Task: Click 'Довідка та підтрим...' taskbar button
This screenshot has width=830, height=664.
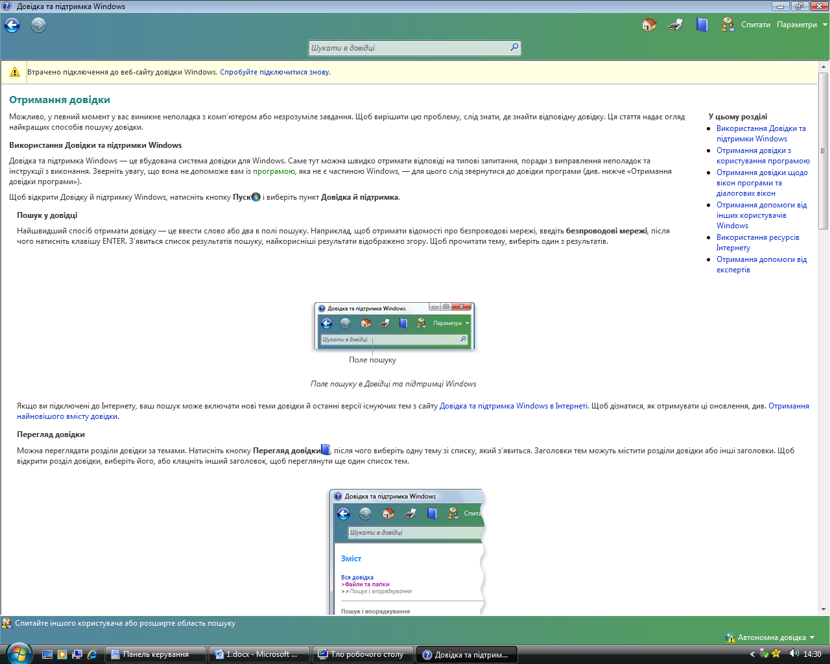Action: click(x=466, y=654)
